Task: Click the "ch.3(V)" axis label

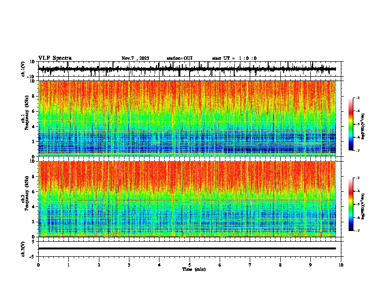Action: pyautogui.click(x=23, y=249)
